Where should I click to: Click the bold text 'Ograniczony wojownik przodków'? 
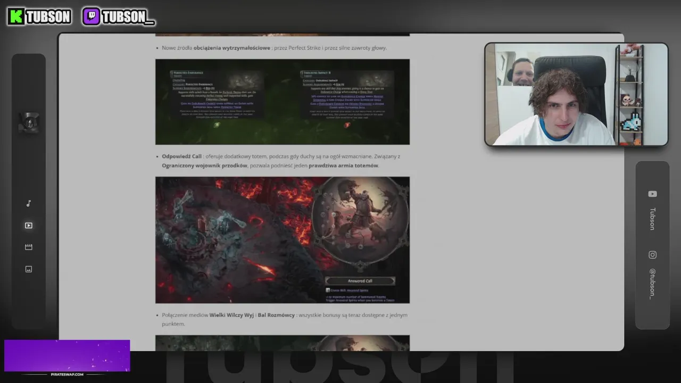pyautogui.click(x=205, y=165)
